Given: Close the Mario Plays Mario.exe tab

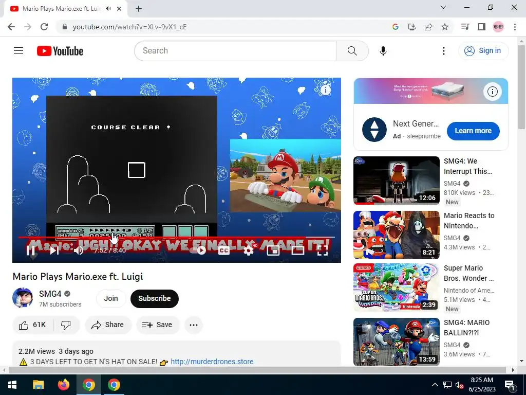Looking at the screenshot, I should point(119,9).
